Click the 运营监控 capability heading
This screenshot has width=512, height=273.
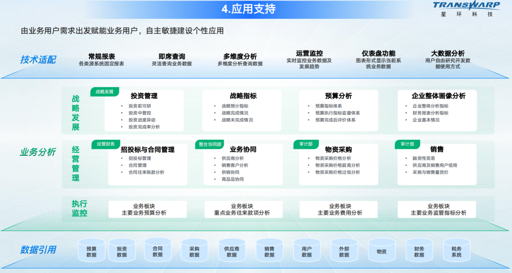click(x=309, y=53)
